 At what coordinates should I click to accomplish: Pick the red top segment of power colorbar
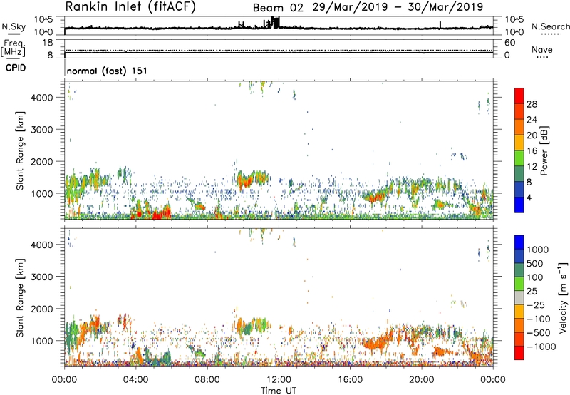pos(519,96)
